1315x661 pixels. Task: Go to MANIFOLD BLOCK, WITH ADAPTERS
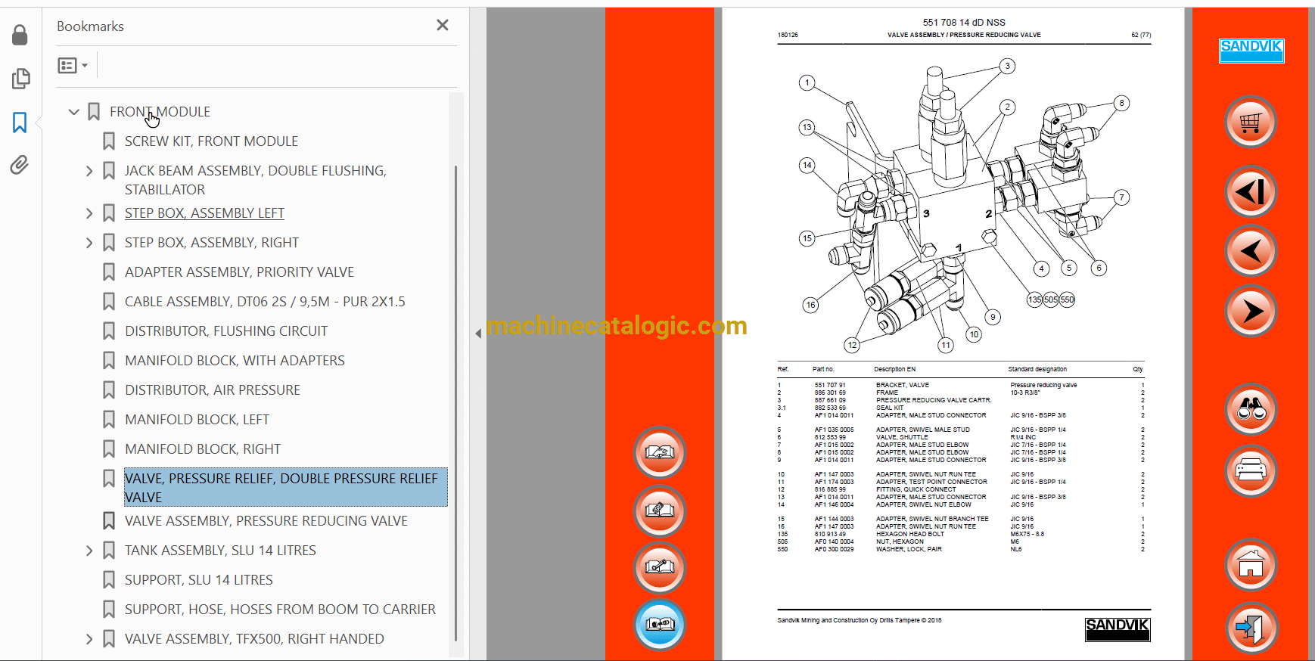coord(235,361)
